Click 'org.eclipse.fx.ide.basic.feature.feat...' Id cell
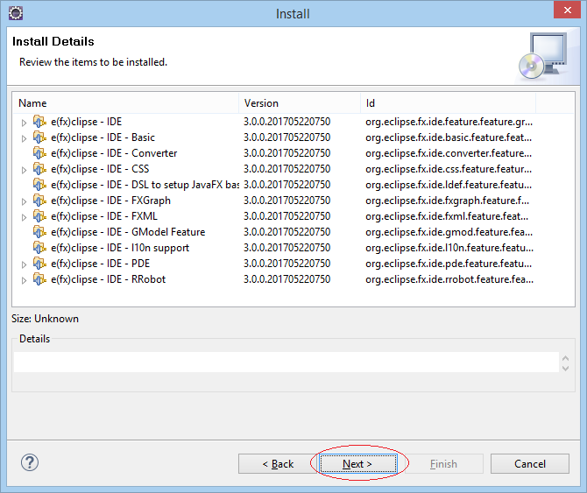The image size is (587, 493). click(x=449, y=137)
